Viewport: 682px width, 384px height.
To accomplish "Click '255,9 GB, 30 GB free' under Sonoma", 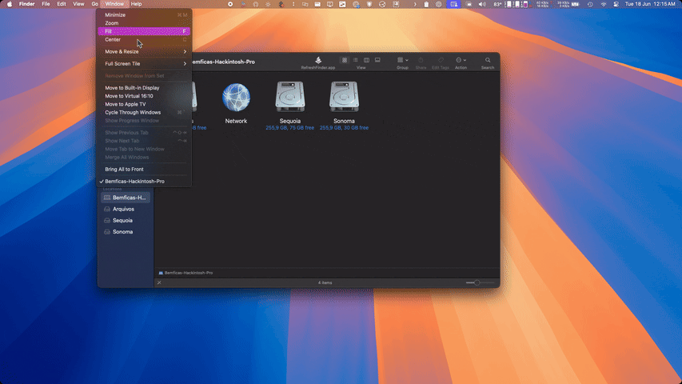I will click(x=344, y=127).
